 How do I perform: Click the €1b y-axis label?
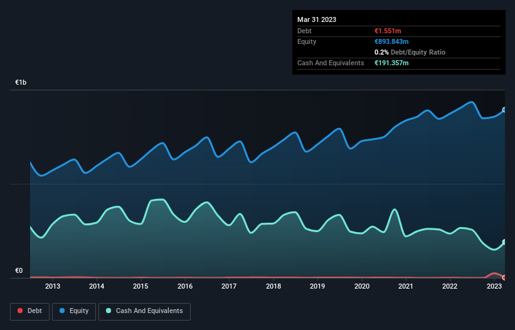21,82
